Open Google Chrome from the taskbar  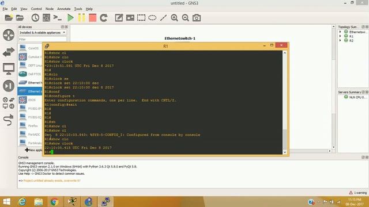tap(54, 202)
